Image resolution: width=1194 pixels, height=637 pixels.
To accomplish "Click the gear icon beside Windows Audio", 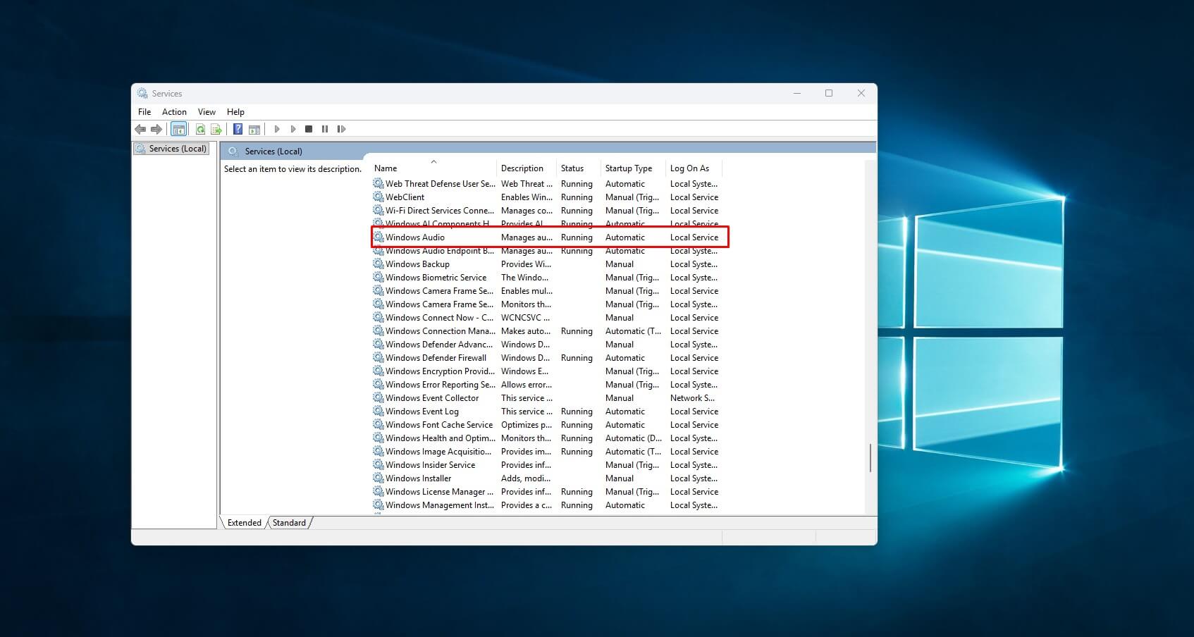I will (x=378, y=237).
